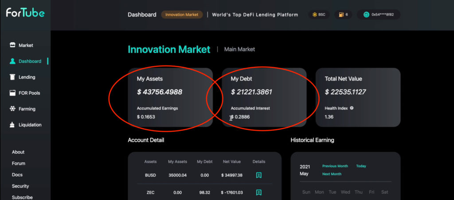Open the Liquidation icon
This screenshot has width=454, height=200.
click(12, 125)
